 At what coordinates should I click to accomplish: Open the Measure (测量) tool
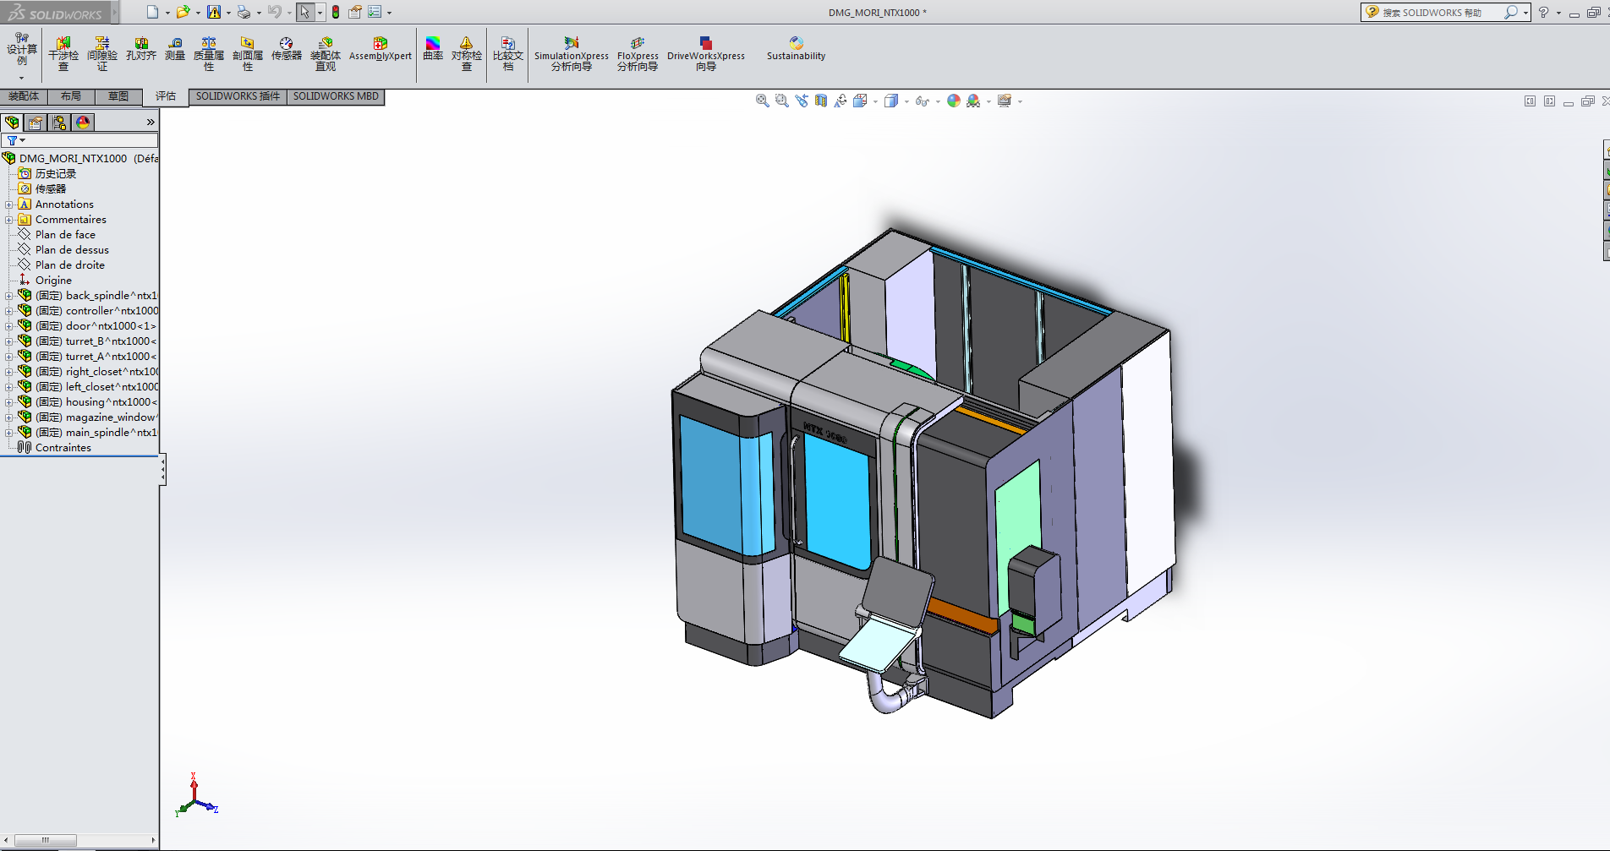(175, 49)
